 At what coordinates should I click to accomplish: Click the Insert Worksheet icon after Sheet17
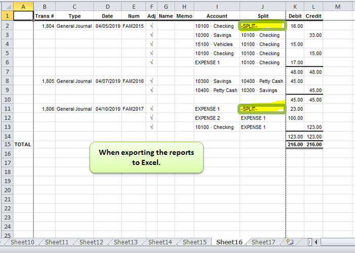[x=290, y=242]
